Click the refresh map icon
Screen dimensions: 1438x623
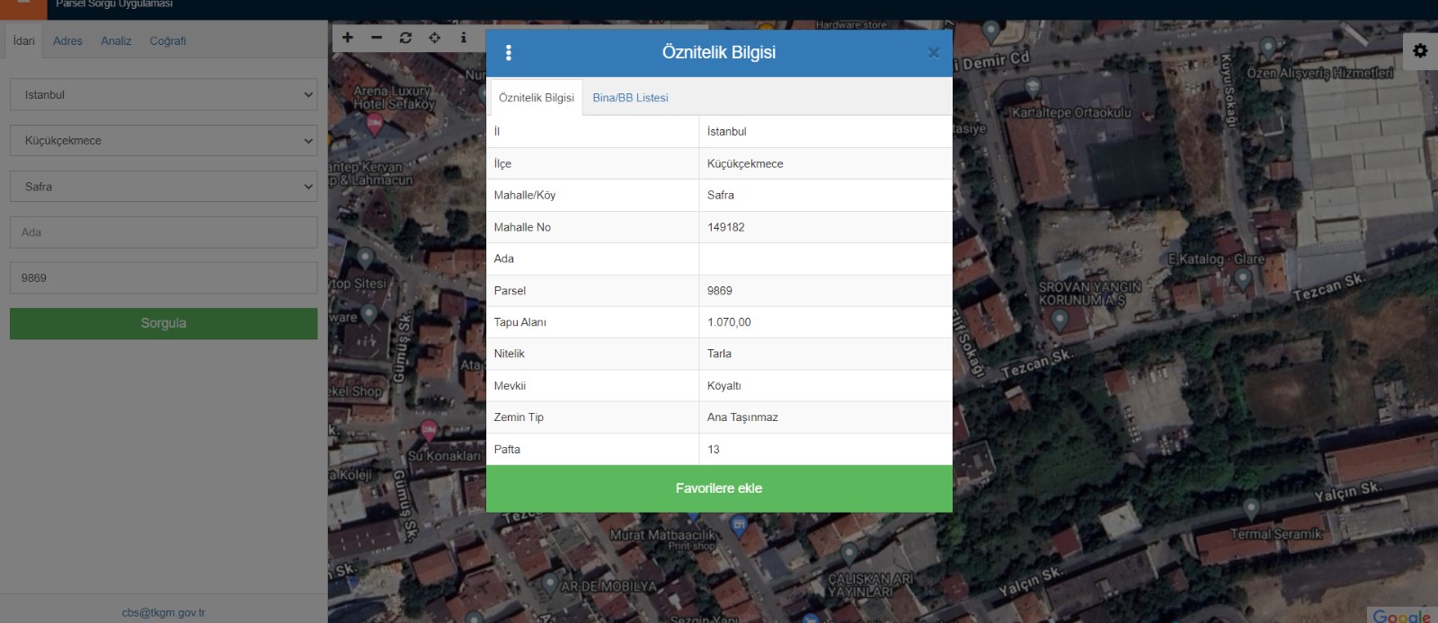click(x=405, y=38)
